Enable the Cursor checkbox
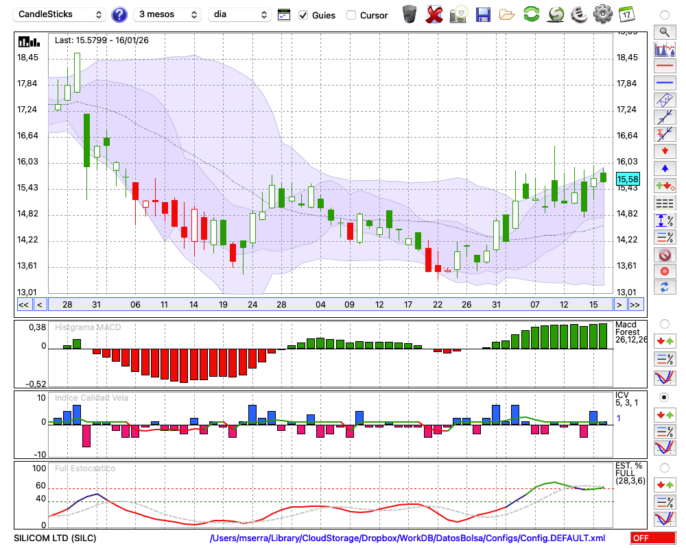The height and width of the screenshot is (548, 686). [351, 15]
